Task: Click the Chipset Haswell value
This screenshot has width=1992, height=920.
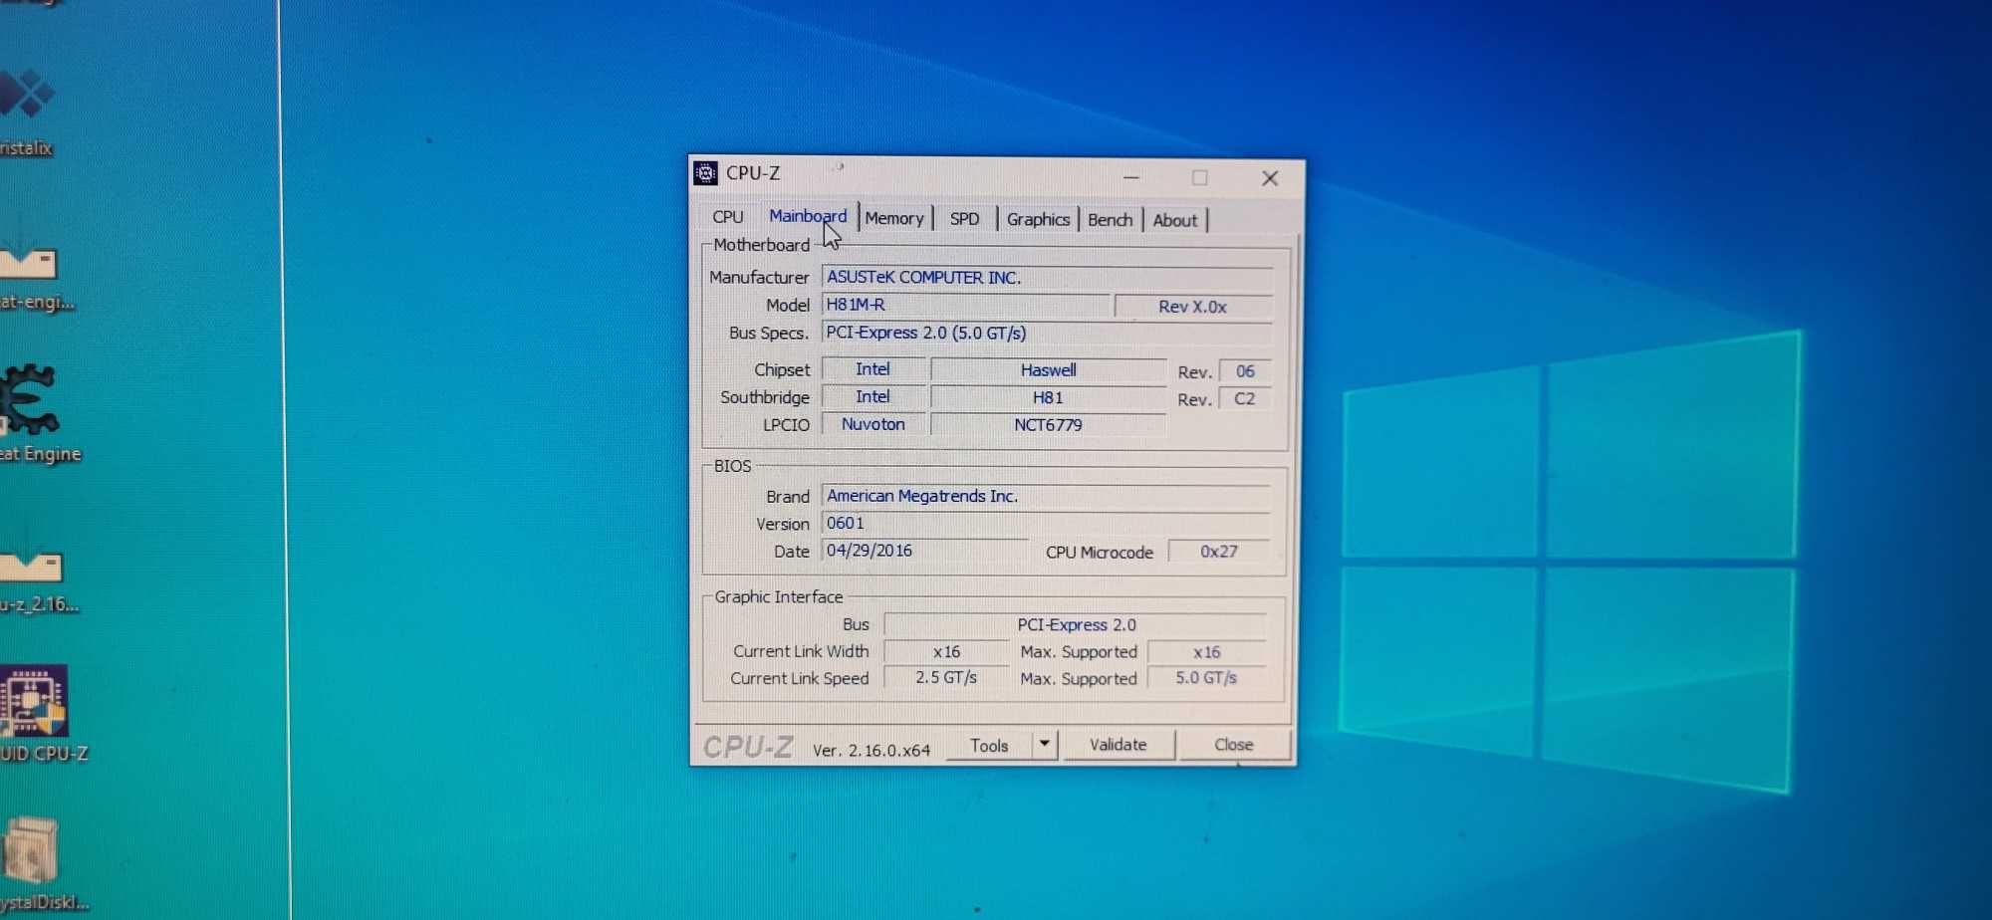Action: tap(1048, 369)
